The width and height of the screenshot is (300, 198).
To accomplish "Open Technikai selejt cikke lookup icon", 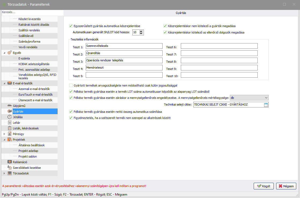I will click(x=266, y=105).
